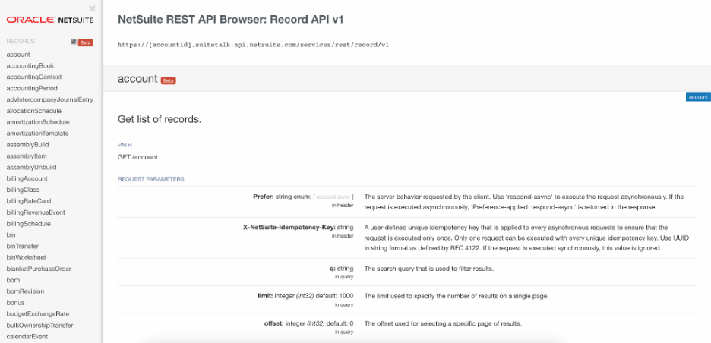Click the Beta badge in sidebar header
Image resolution: width=711 pixels, height=343 pixels.
85,42
